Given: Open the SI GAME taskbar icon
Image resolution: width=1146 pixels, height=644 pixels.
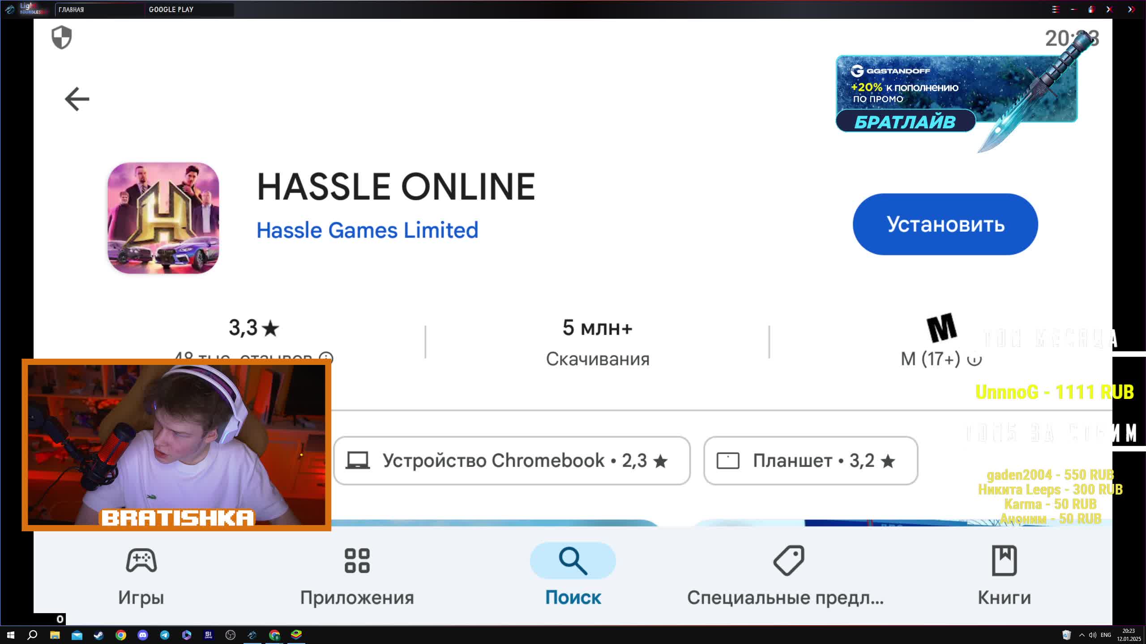Looking at the screenshot, I should (x=209, y=635).
